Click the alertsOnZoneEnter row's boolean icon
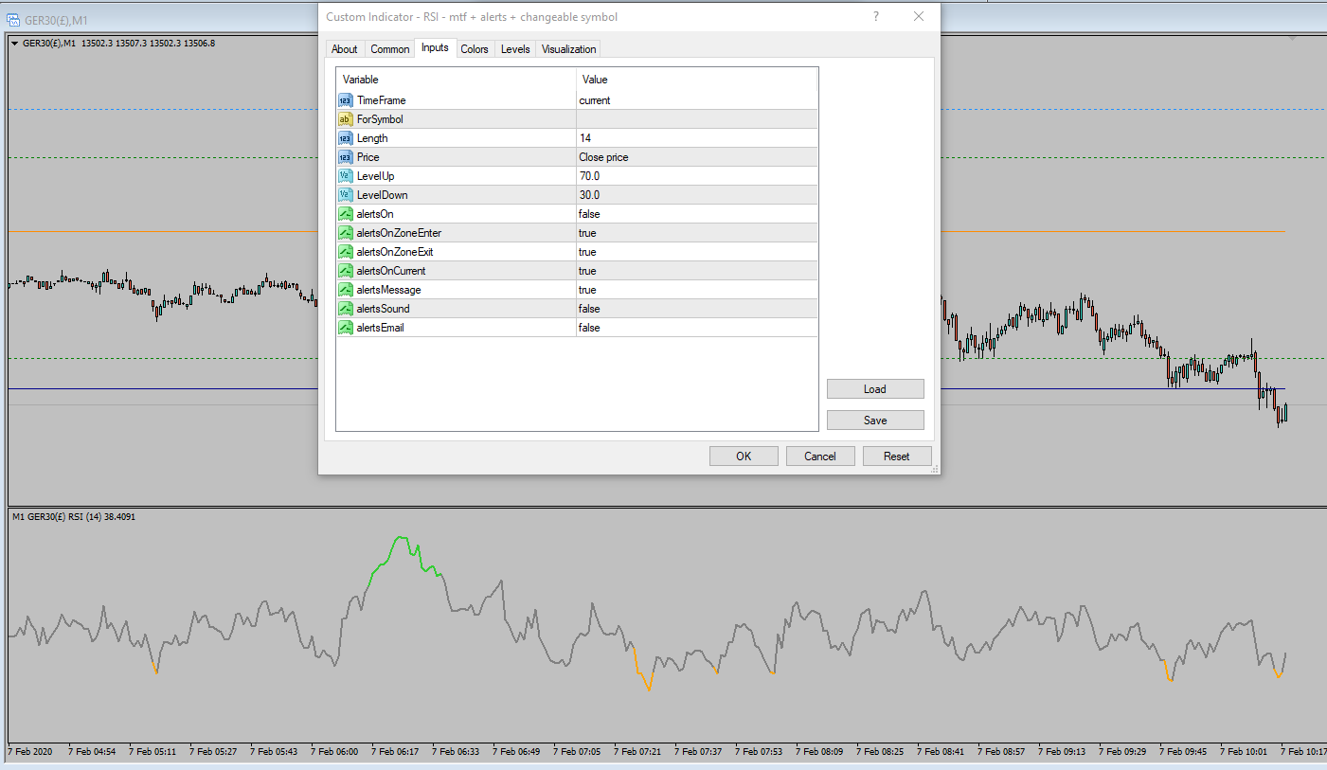1327x770 pixels. pyautogui.click(x=346, y=233)
